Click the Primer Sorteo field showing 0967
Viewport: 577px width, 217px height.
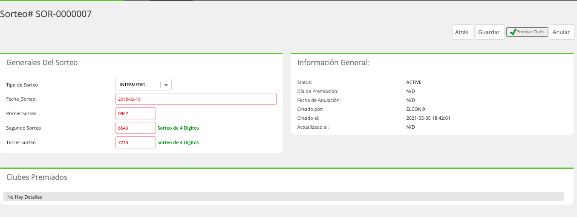[x=136, y=113]
